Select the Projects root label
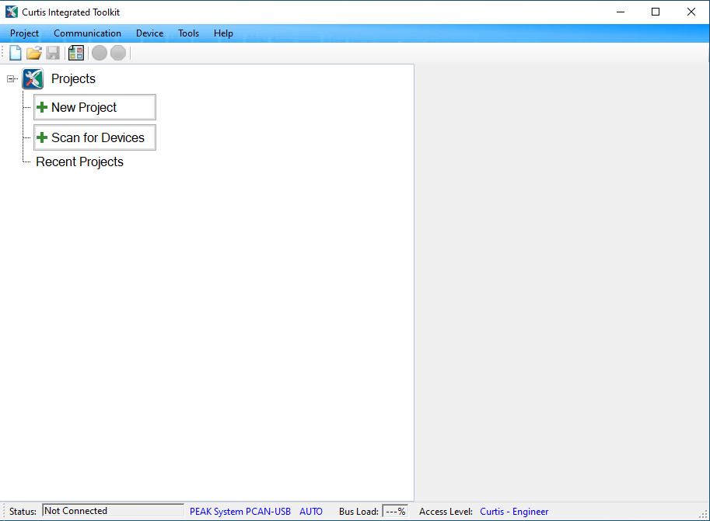 (73, 78)
